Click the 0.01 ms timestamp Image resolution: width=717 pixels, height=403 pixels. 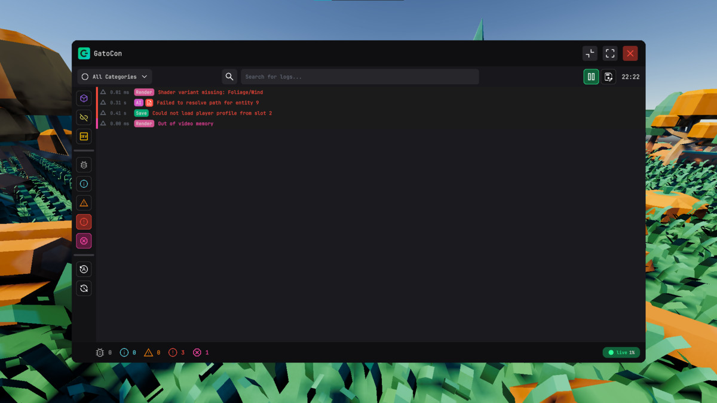click(x=119, y=92)
